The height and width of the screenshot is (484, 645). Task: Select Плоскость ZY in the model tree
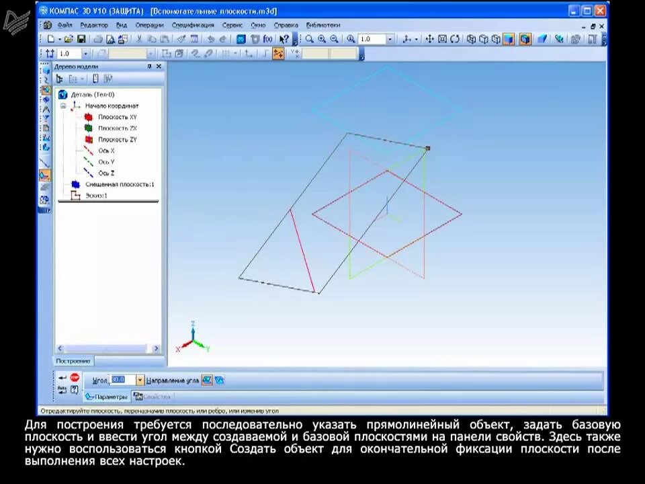click(x=117, y=140)
